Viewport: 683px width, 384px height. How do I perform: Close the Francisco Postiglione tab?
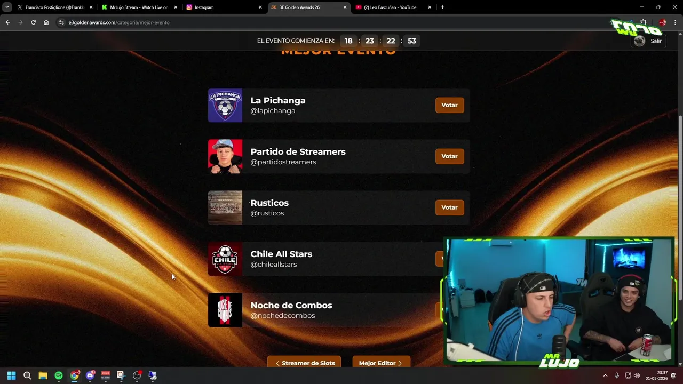point(91,7)
